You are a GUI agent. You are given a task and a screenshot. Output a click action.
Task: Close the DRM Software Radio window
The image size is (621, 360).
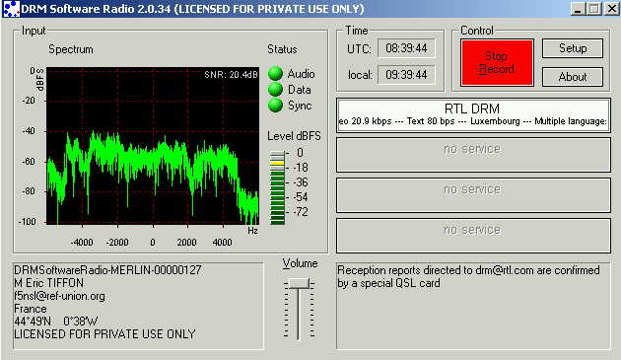[611, 9]
